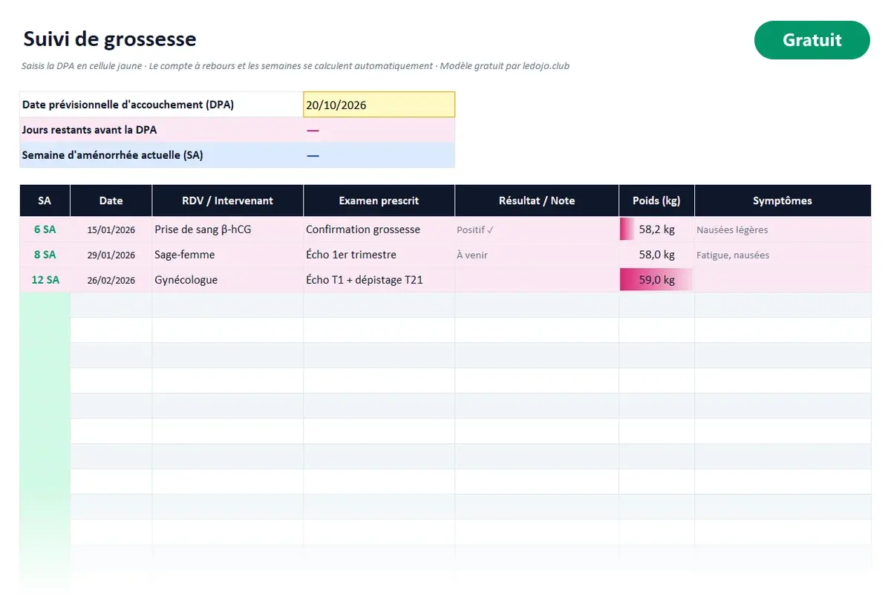Click the Examen prescrit column header
Image resolution: width=891 pixels, height=594 pixels.
tap(379, 200)
